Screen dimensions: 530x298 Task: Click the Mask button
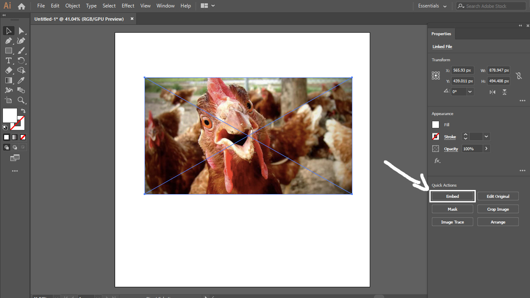click(x=453, y=209)
